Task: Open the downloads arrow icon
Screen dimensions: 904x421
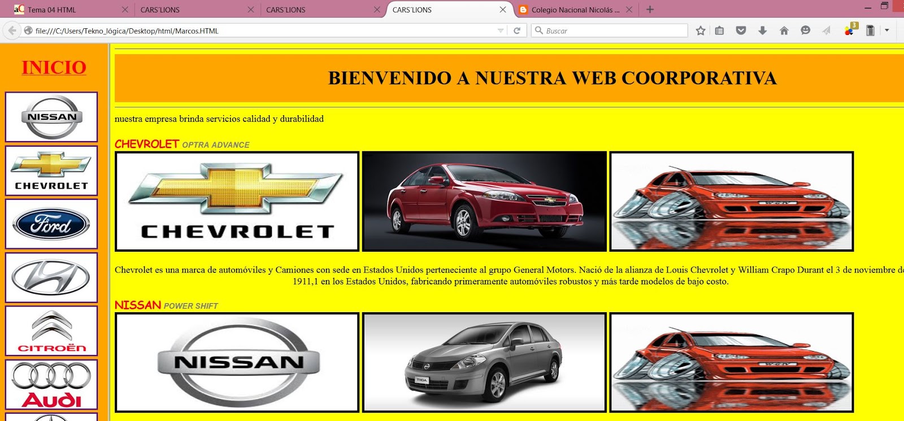Action: pos(762,30)
